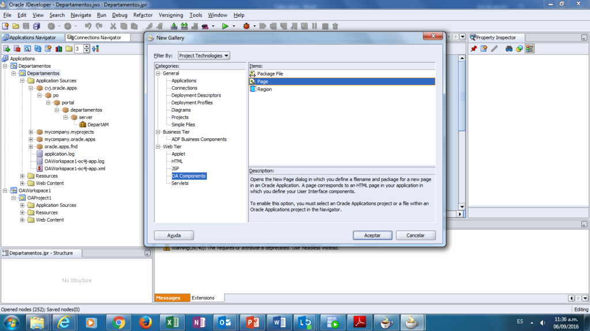Toggle the categories list view in Property Inspector

(x=530, y=49)
